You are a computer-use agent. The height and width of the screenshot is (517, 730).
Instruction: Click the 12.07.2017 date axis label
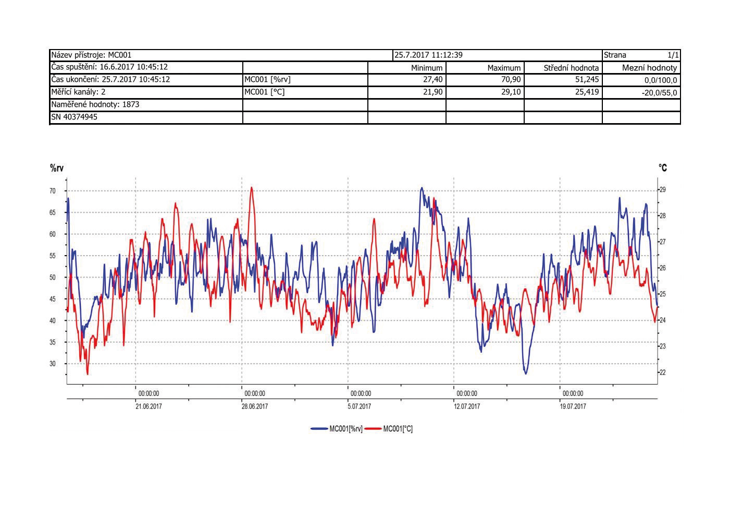point(467,406)
